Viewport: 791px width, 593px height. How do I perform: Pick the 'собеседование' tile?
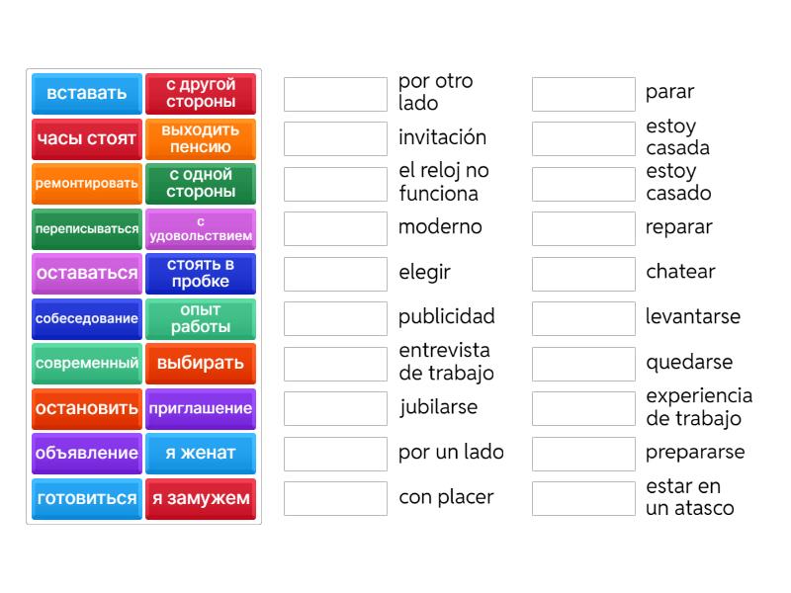87,319
